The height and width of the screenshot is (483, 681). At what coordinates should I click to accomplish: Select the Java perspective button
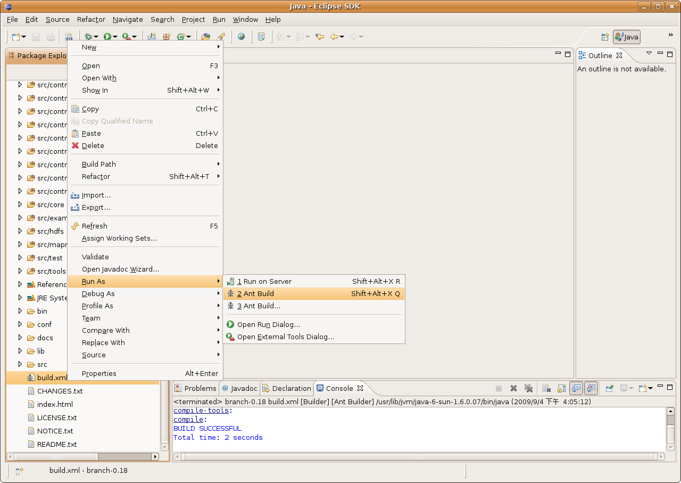tap(627, 37)
